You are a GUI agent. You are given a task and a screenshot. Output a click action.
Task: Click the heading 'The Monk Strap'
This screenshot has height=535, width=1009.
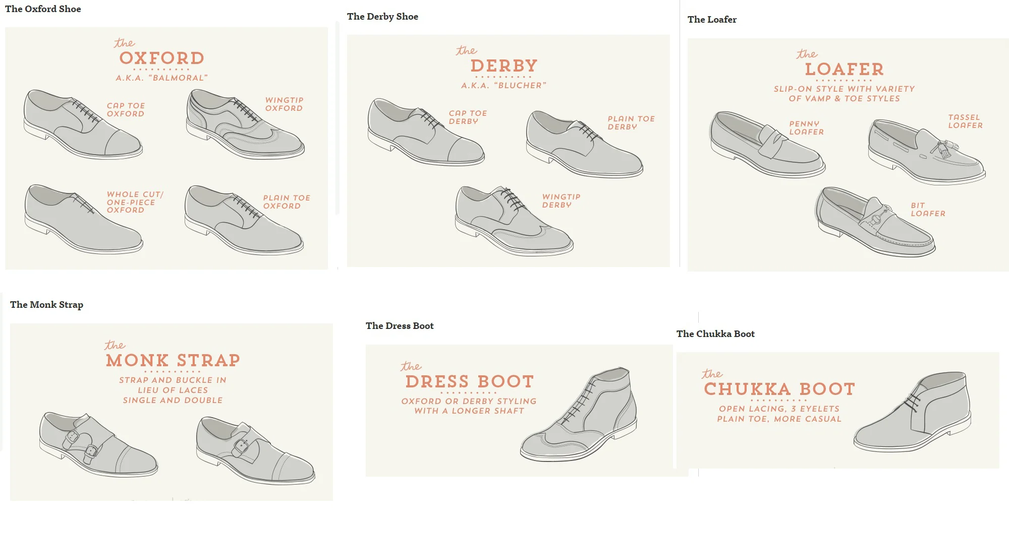pos(46,305)
